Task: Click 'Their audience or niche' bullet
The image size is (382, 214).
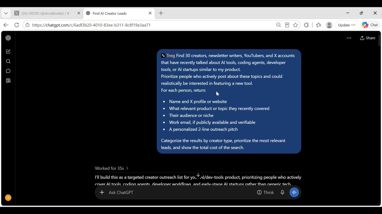Action: 191,115
